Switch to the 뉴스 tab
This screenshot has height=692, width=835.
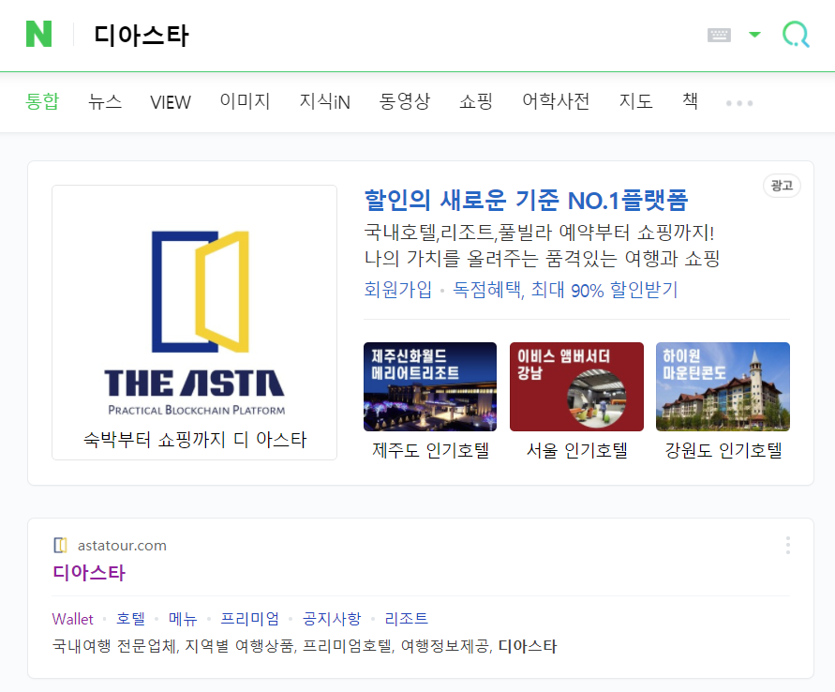pyautogui.click(x=105, y=101)
